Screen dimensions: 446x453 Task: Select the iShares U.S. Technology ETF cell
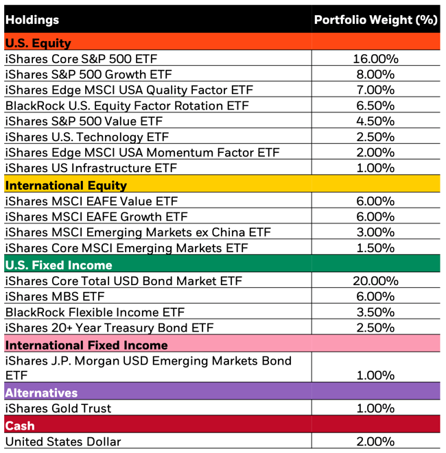86,137
